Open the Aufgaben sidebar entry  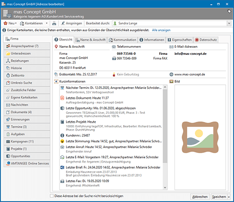(27, 134)
